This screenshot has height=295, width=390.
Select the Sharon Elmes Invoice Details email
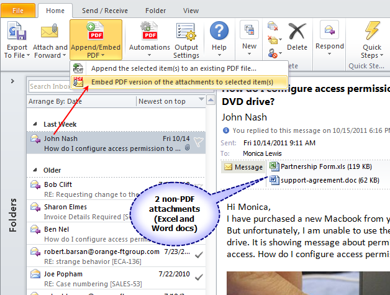(116, 211)
